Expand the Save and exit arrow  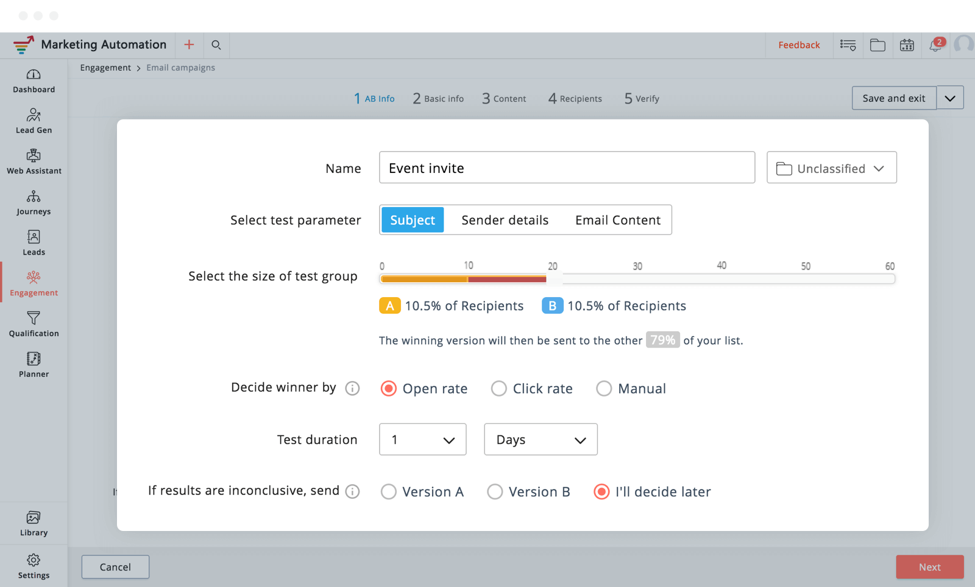pyautogui.click(x=950, y=98)
